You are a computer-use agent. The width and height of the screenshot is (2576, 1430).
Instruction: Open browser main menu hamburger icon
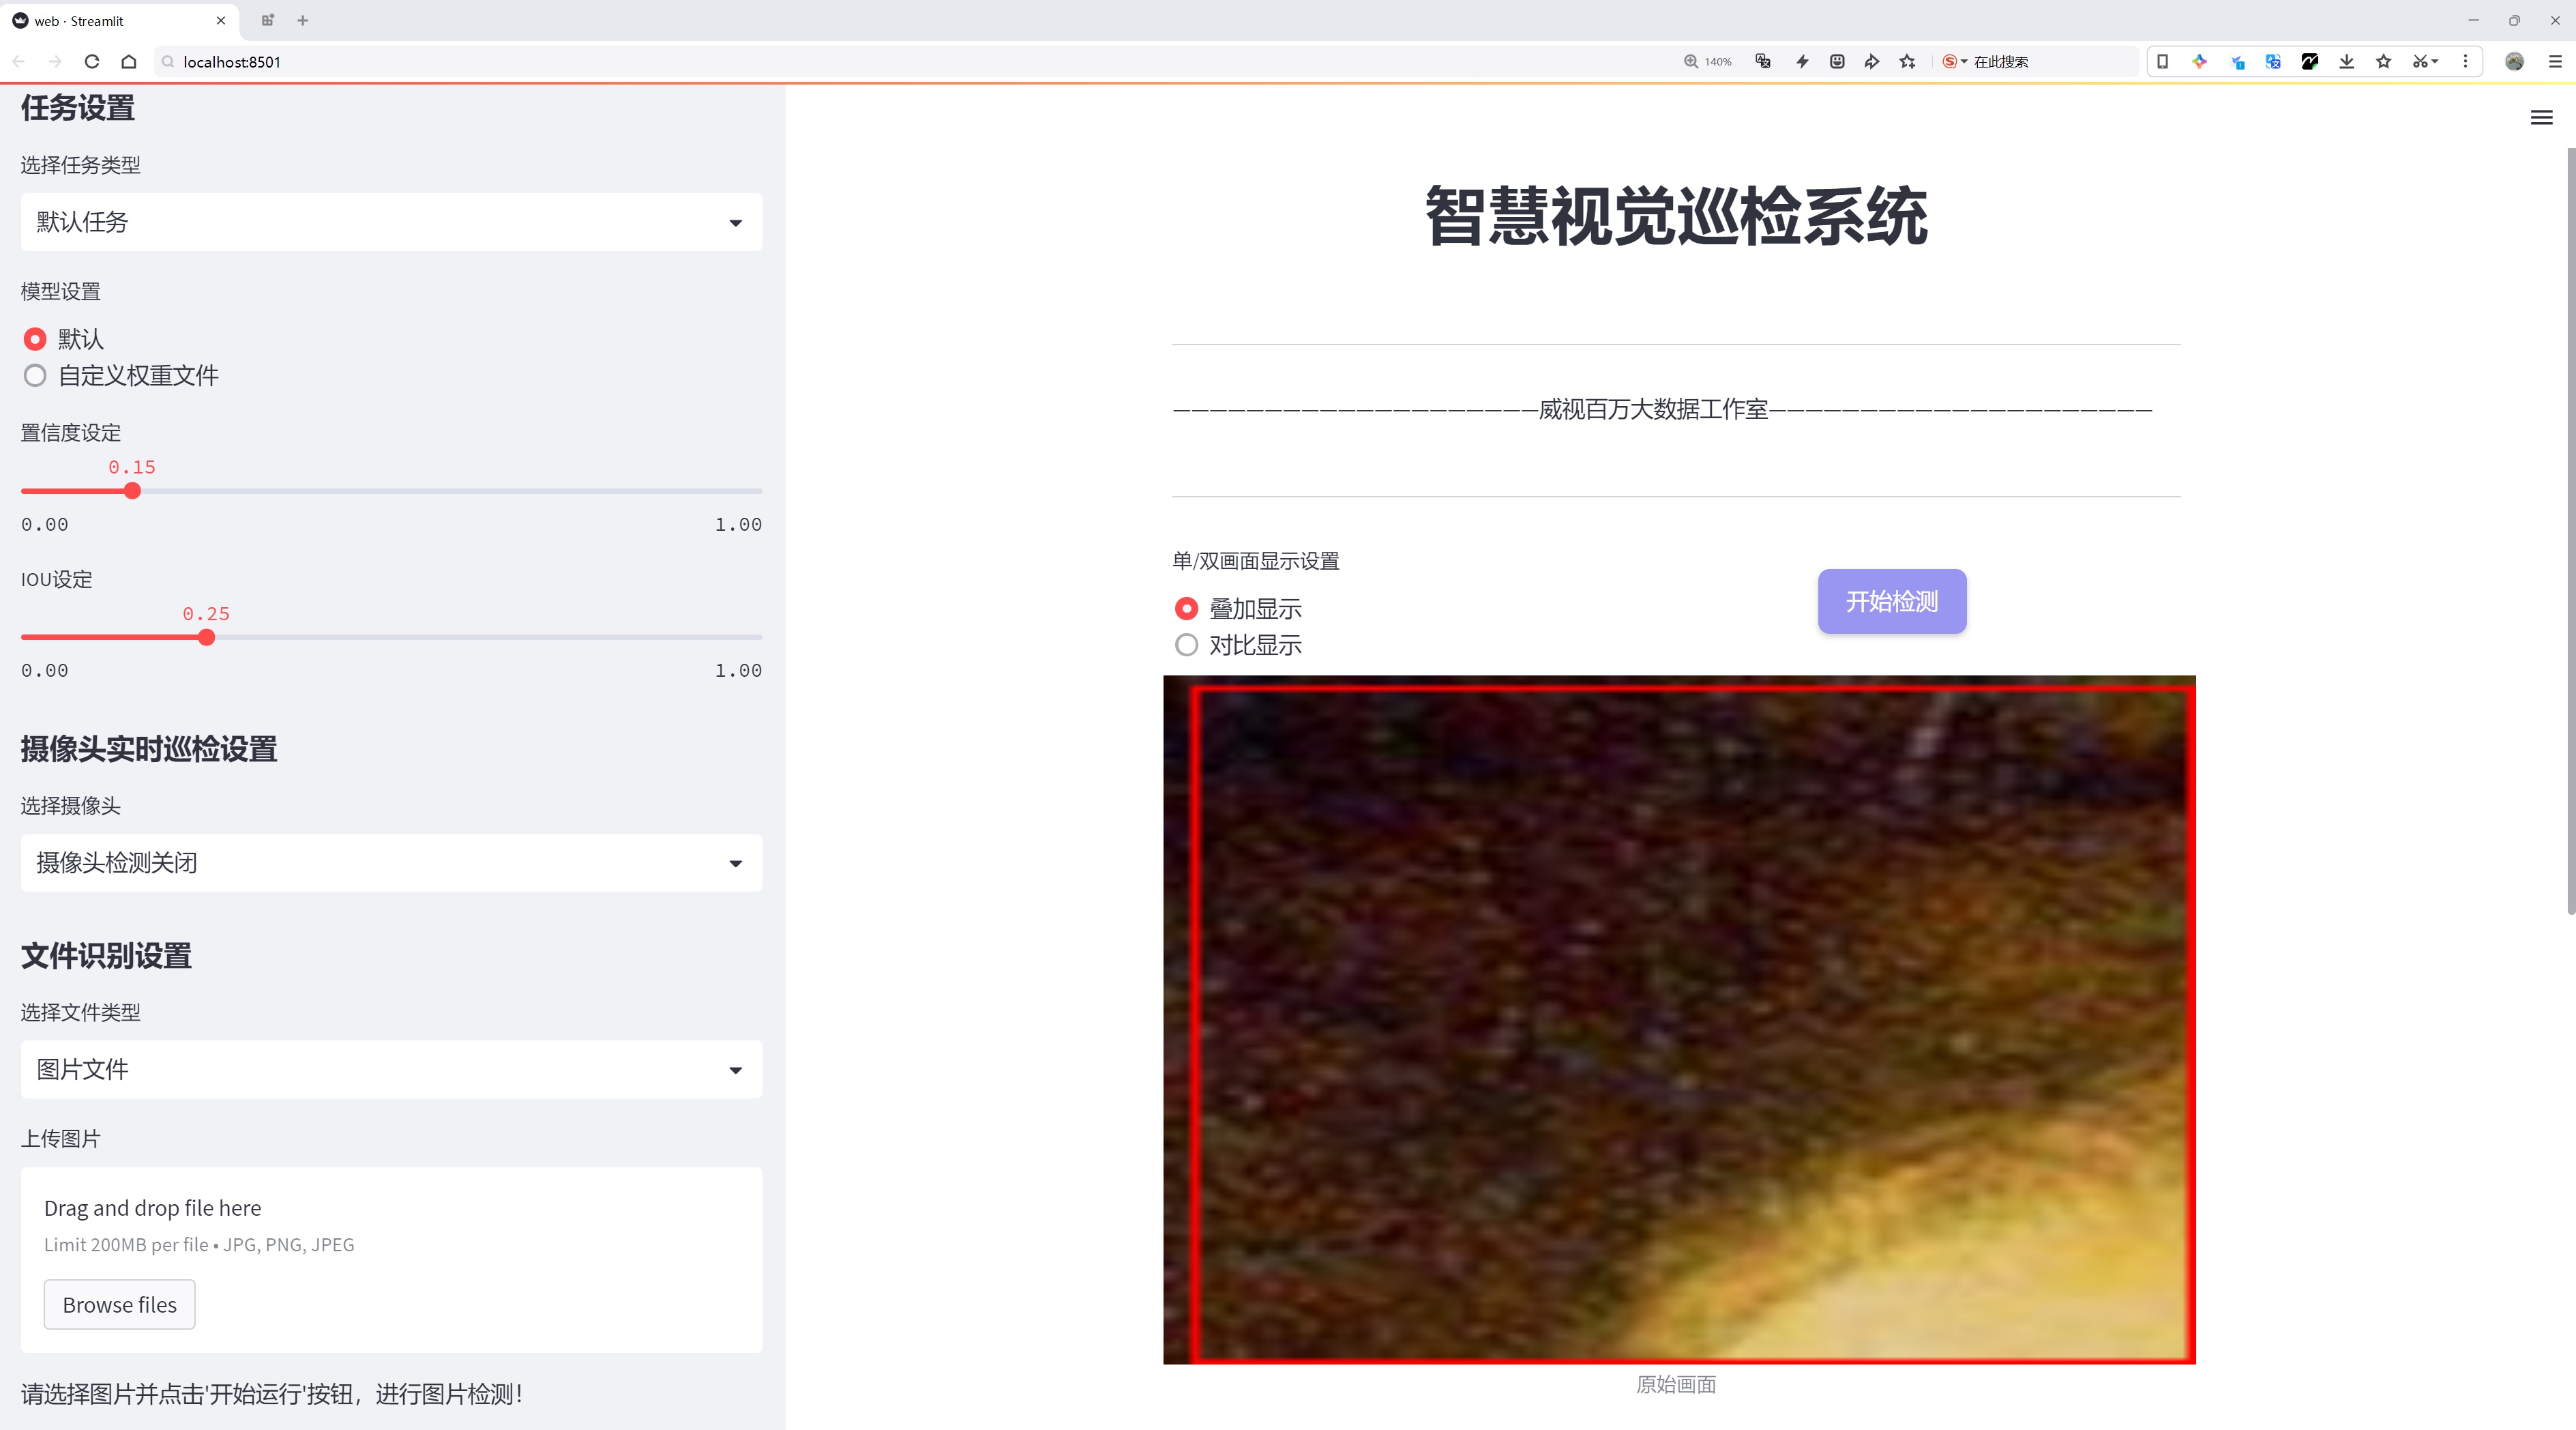pyautogui.click(x=2555, y=61)
